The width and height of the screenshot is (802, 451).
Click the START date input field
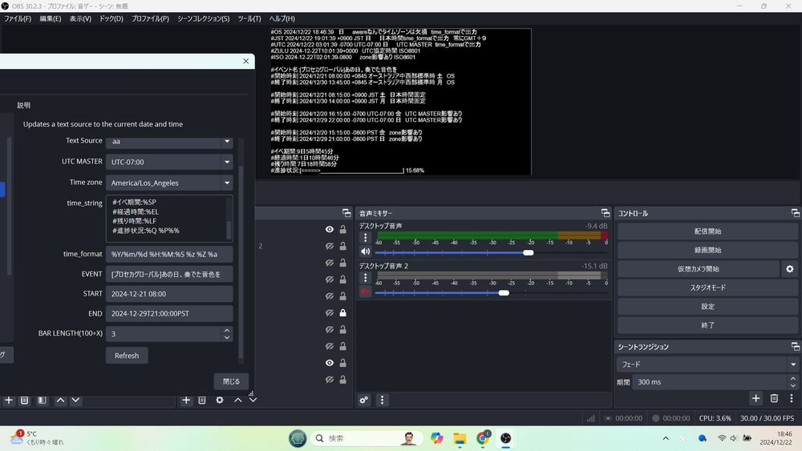coord(169,294)
